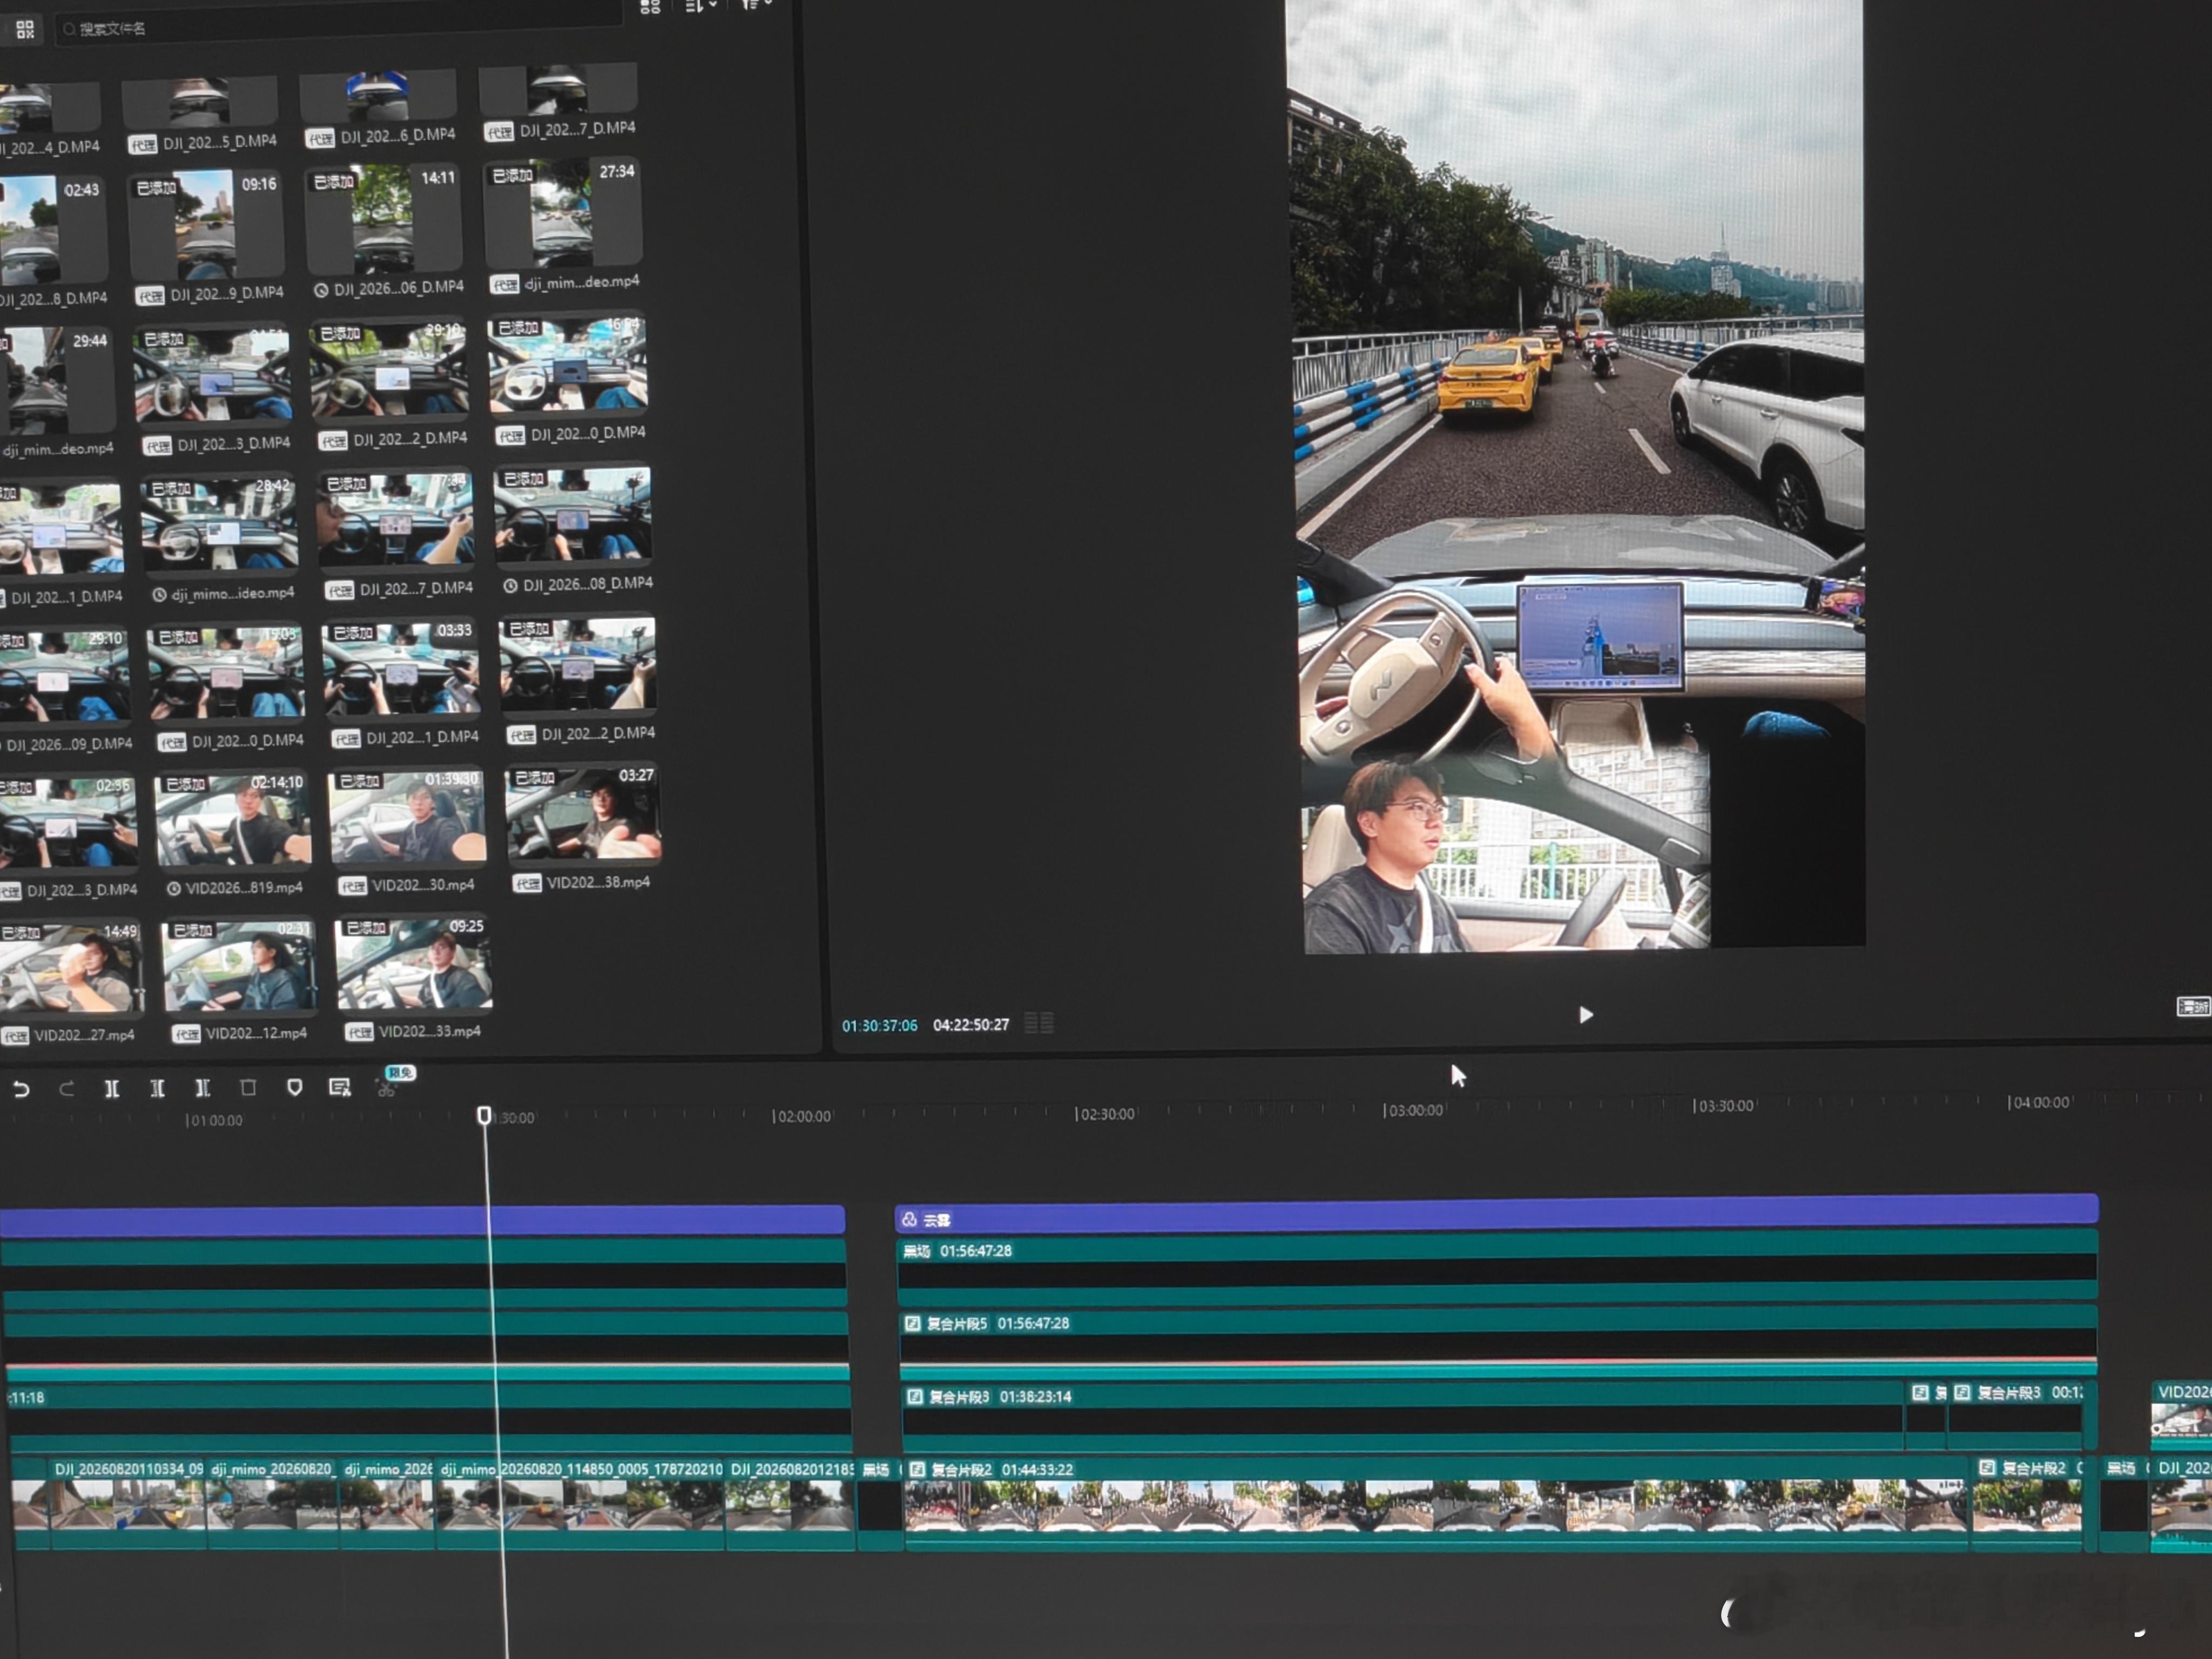
Task: Click the 代理 proxy badge of DJI_202...5_D.MP4
Action: [x=143, y=145]
